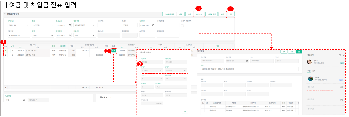The height and width of the screenshot is (117, 349).
Task: Open the 예산유형 dropdown
Action: 93,25
